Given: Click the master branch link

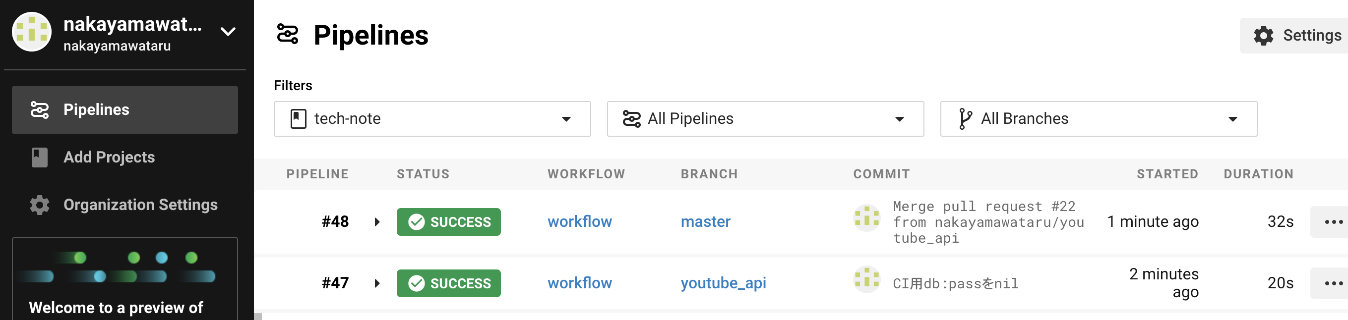Looking at the screenshot, I should (705, 222).
